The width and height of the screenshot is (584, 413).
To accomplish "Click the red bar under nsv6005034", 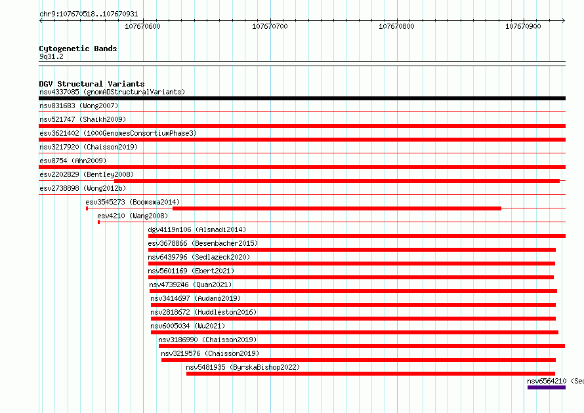I will pyautogui.click(x=354, y=332).
